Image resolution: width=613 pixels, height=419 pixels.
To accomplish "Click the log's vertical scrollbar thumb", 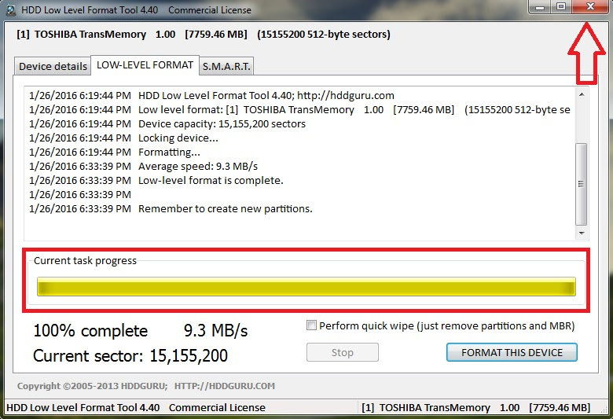I will pos(582,184).
